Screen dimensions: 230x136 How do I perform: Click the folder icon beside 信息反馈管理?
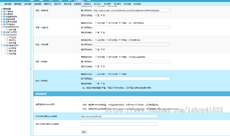coord(4,22)
